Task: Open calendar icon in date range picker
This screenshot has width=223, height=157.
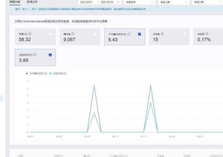Action: pos(118,2)
